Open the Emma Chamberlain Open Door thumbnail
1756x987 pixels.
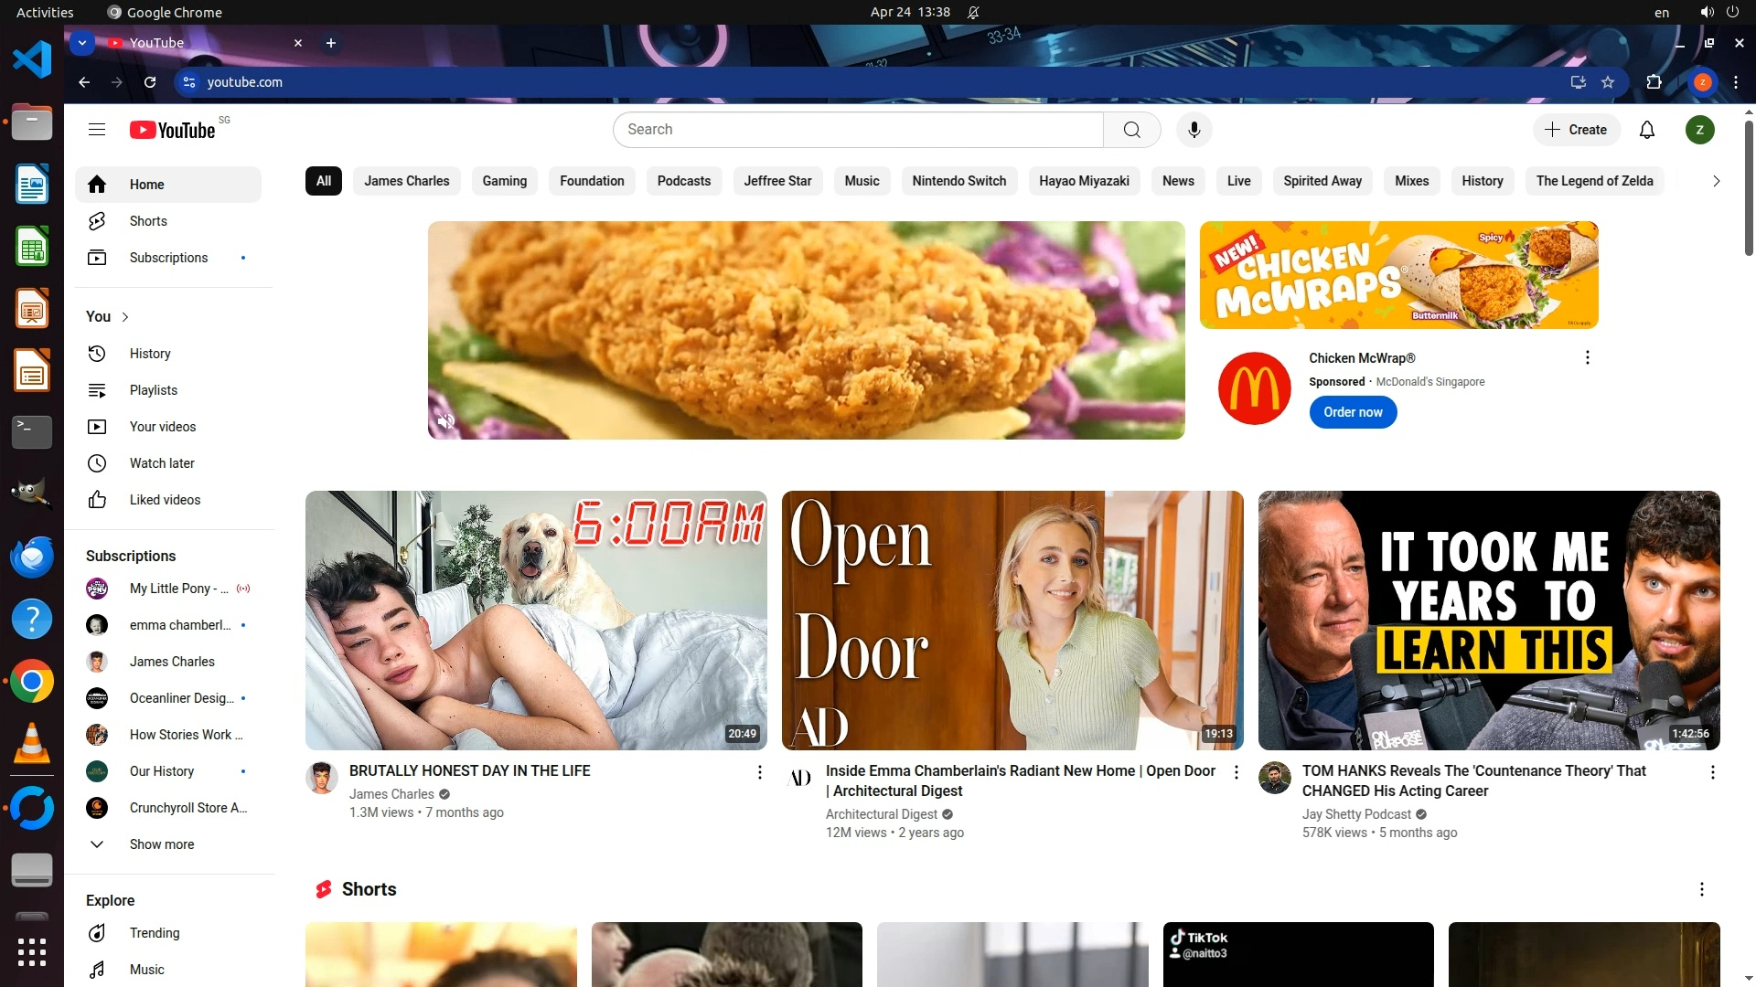(x=1012, y=620)
